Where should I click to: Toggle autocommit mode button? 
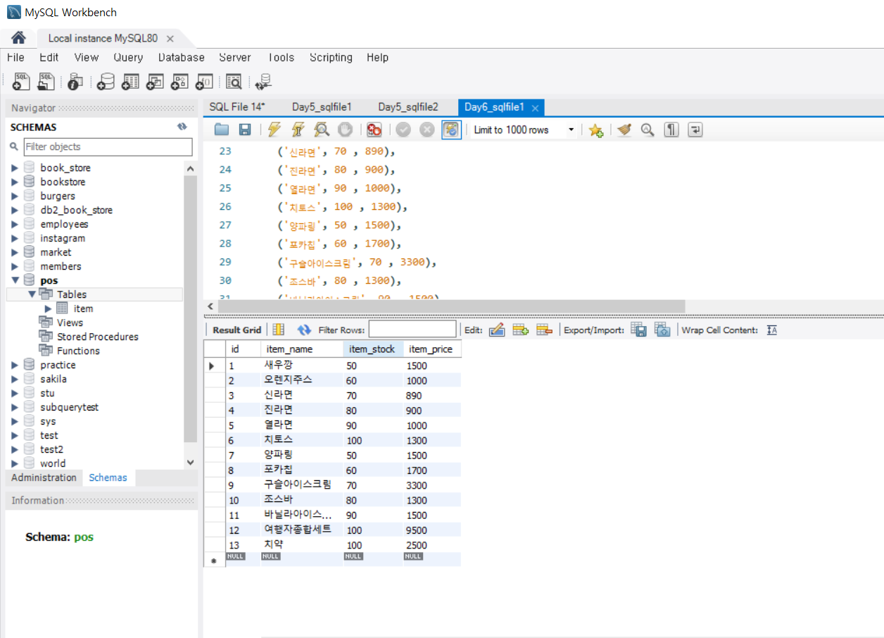451,130
